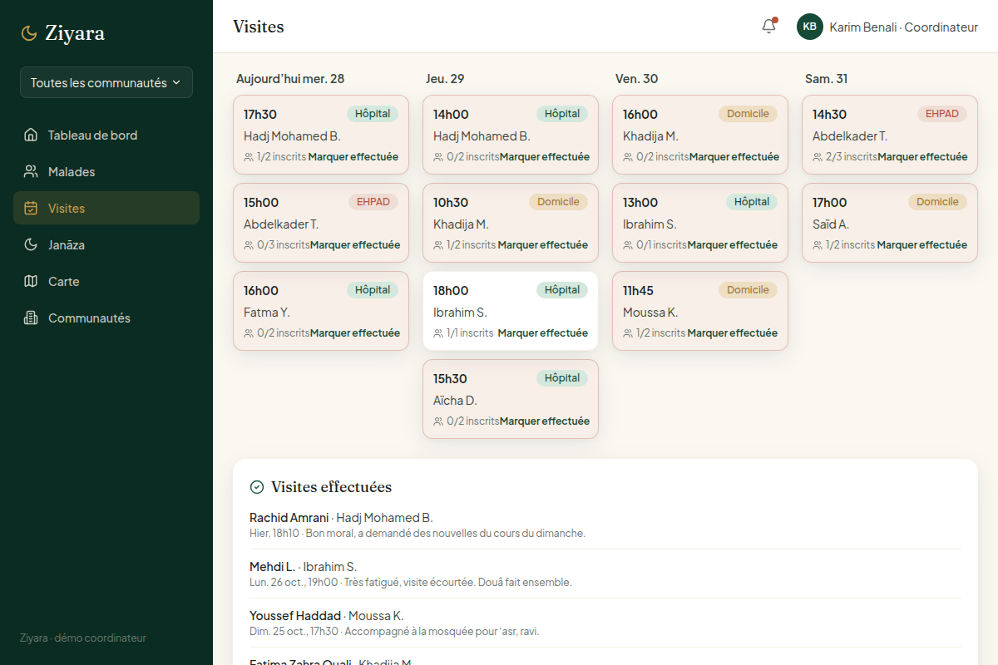The image size is (998, 665).
Task: Click the attendees icon on the 13h00 card
Action: point(628,245)
